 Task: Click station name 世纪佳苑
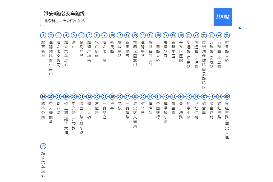196,110
